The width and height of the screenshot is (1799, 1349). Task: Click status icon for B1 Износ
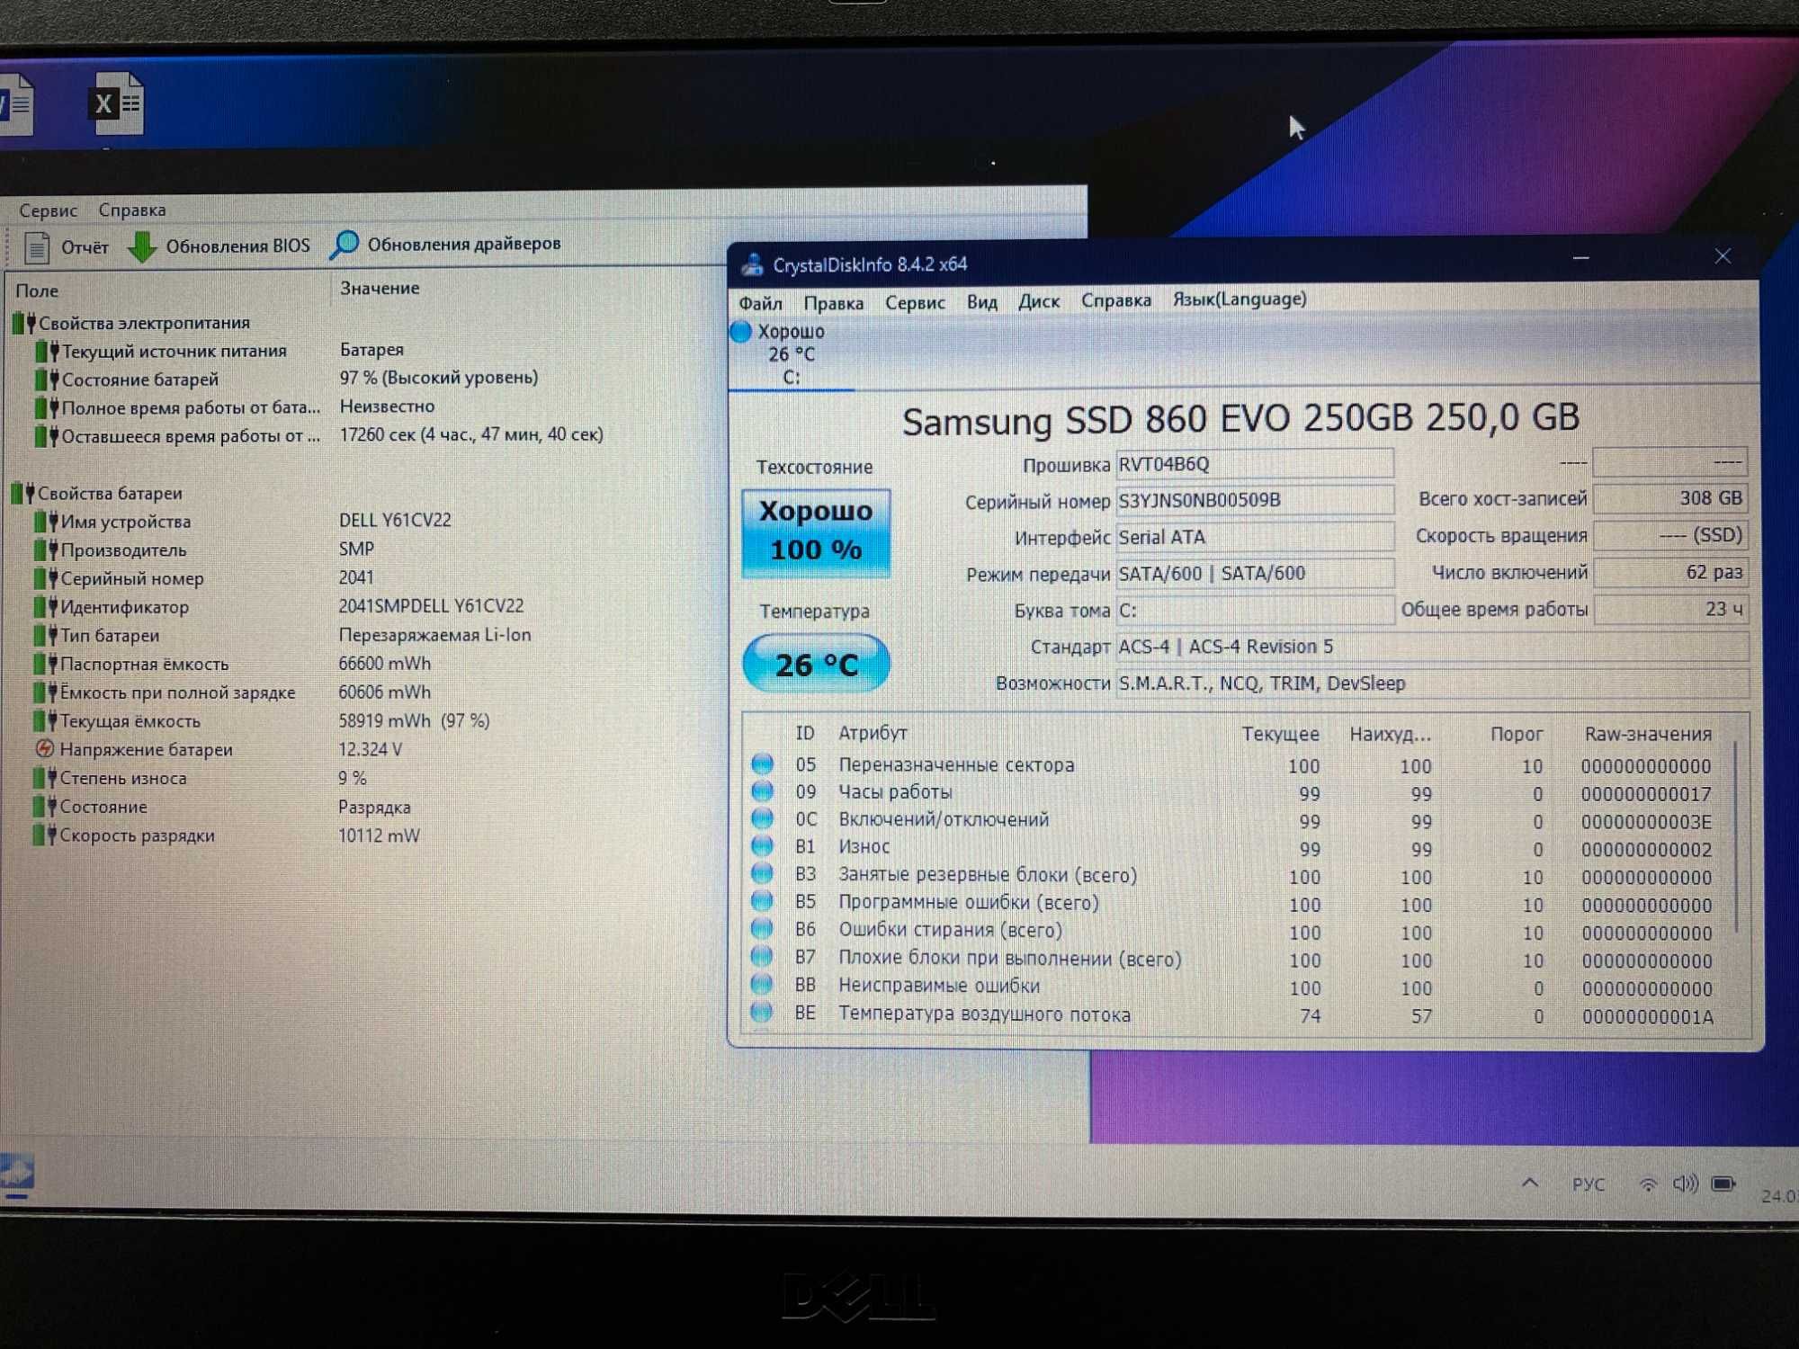(x=762, y=846)
